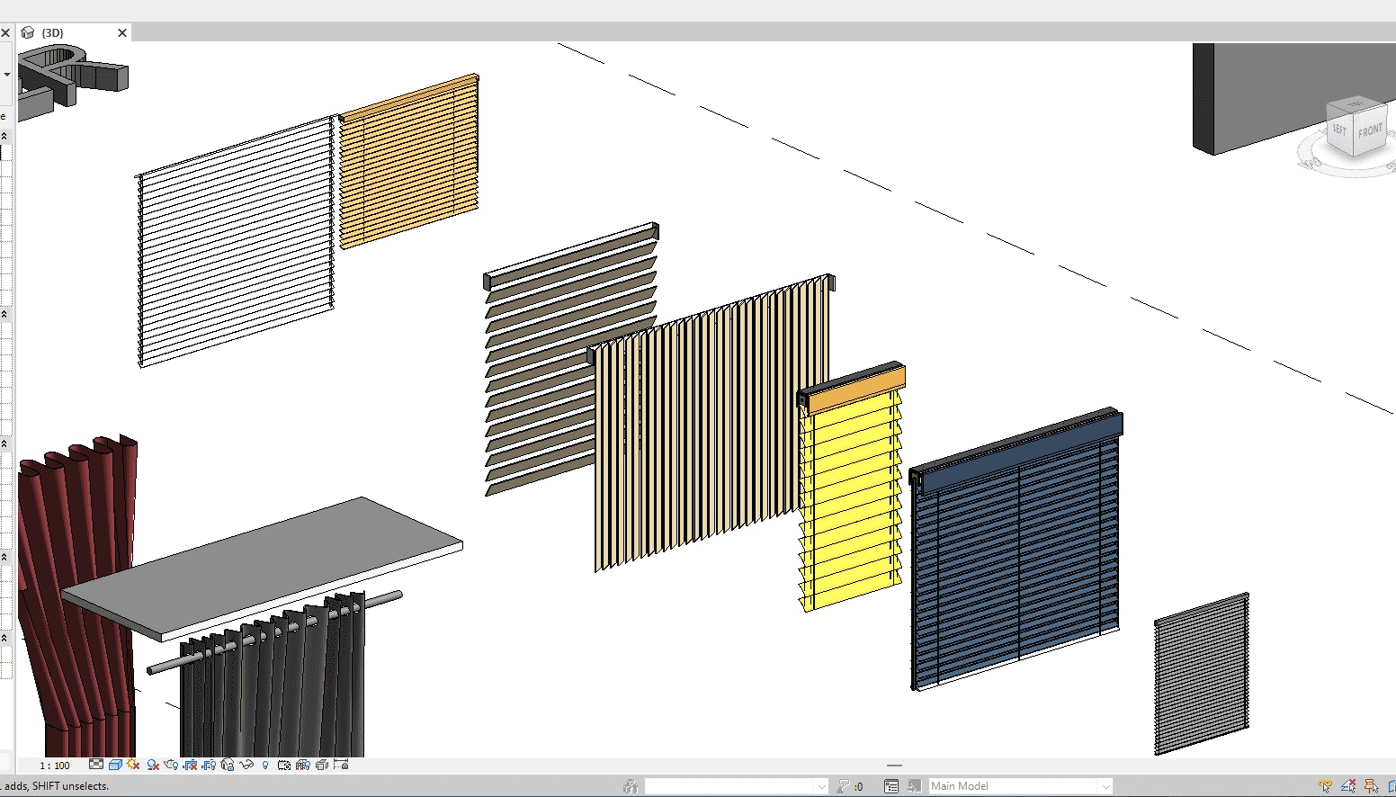Open the Visual Style menu icon
Image resolution: width=1396 pixels, height=797 pixels.
(x=115, y=765)
